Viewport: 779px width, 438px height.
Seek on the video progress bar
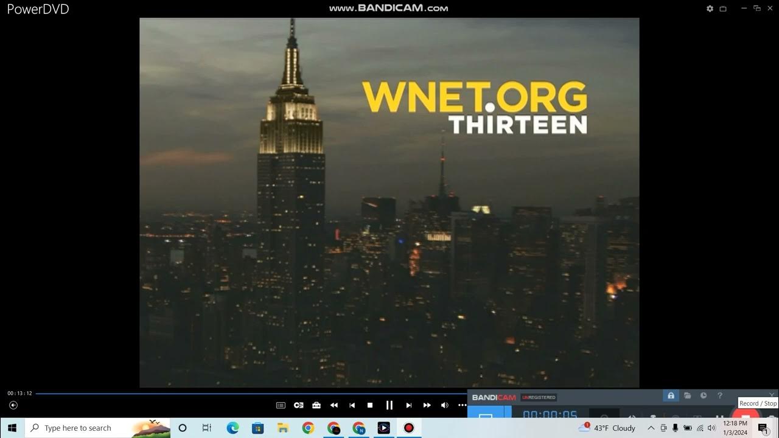[251, 394]
